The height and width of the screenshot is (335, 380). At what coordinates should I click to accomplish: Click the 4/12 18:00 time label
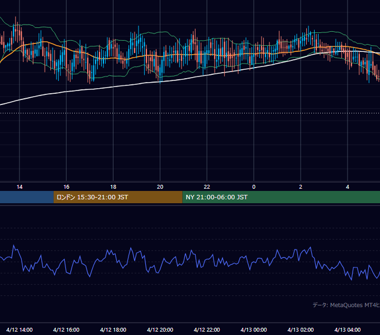point(113,329)
